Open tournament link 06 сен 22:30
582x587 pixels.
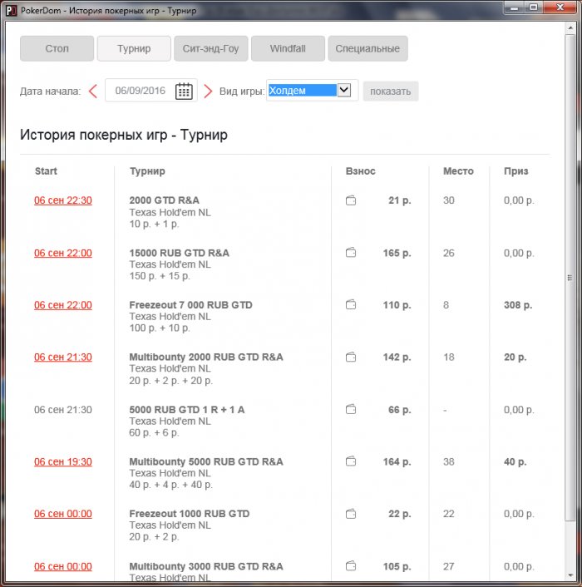(x=63, y=200)
